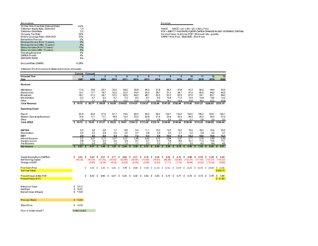Select the Share Price value of £13.78
This screenshot has width=318, height=246.
78,206
